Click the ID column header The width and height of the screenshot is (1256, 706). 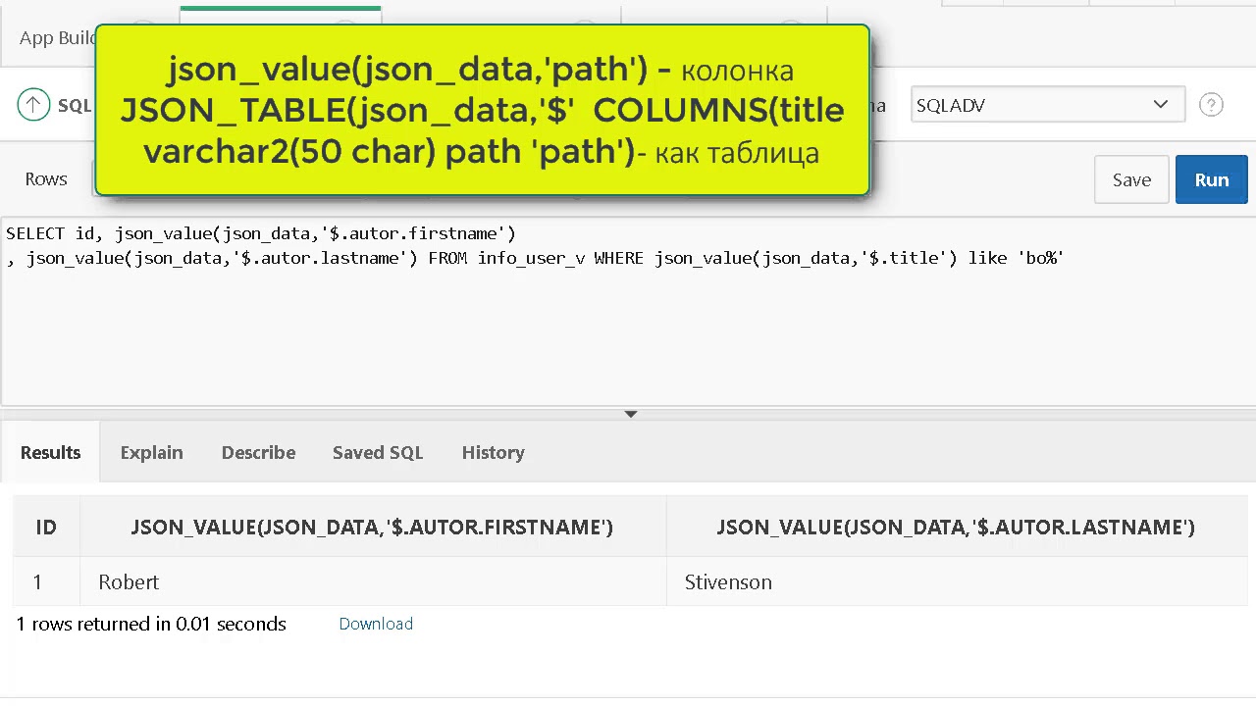tap(46, 528)
